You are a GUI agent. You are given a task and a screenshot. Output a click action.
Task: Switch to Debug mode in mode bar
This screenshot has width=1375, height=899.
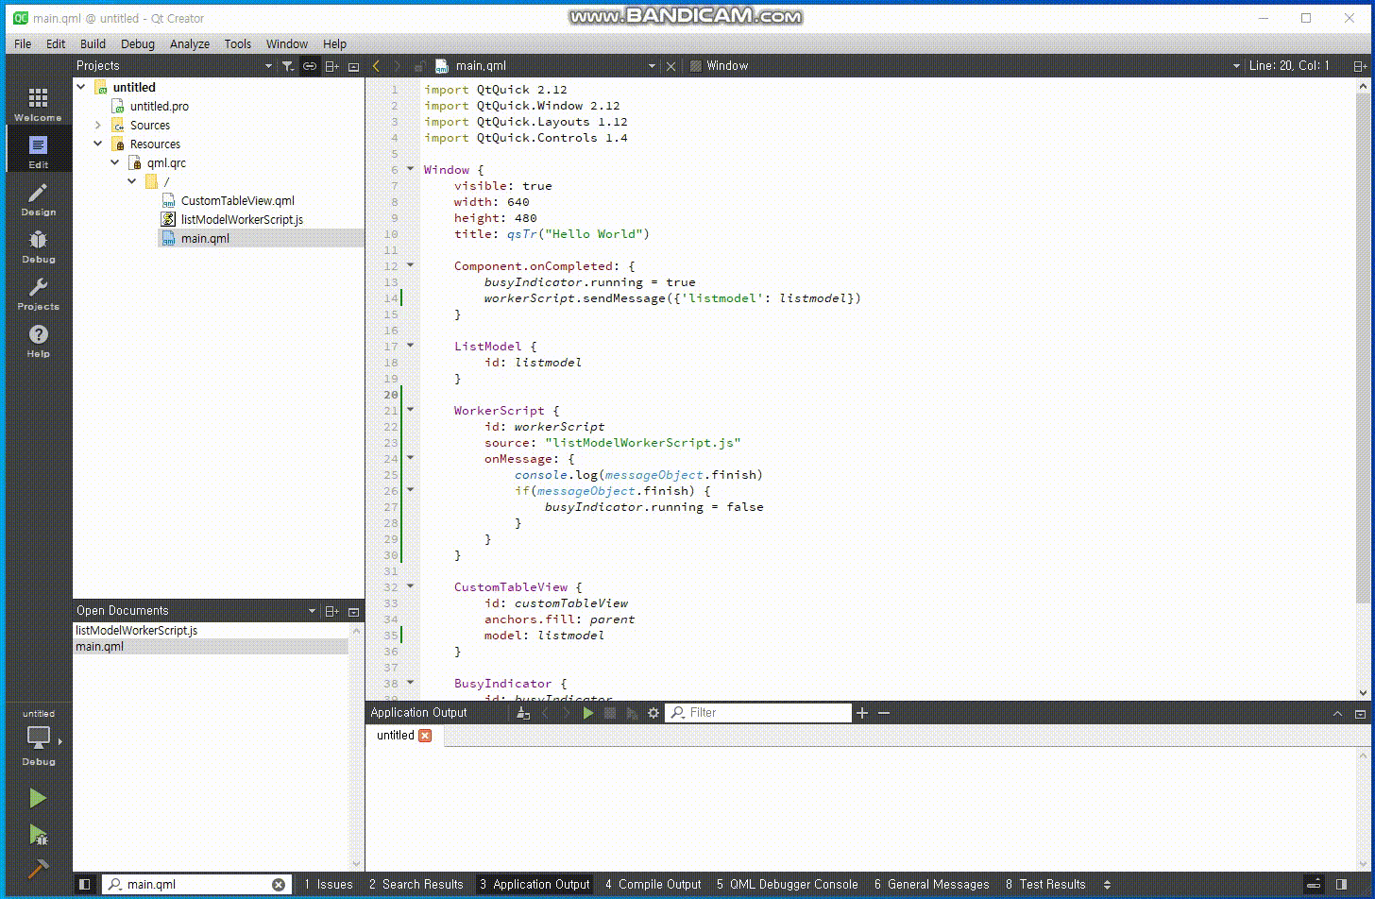click(x=38, y=246)
